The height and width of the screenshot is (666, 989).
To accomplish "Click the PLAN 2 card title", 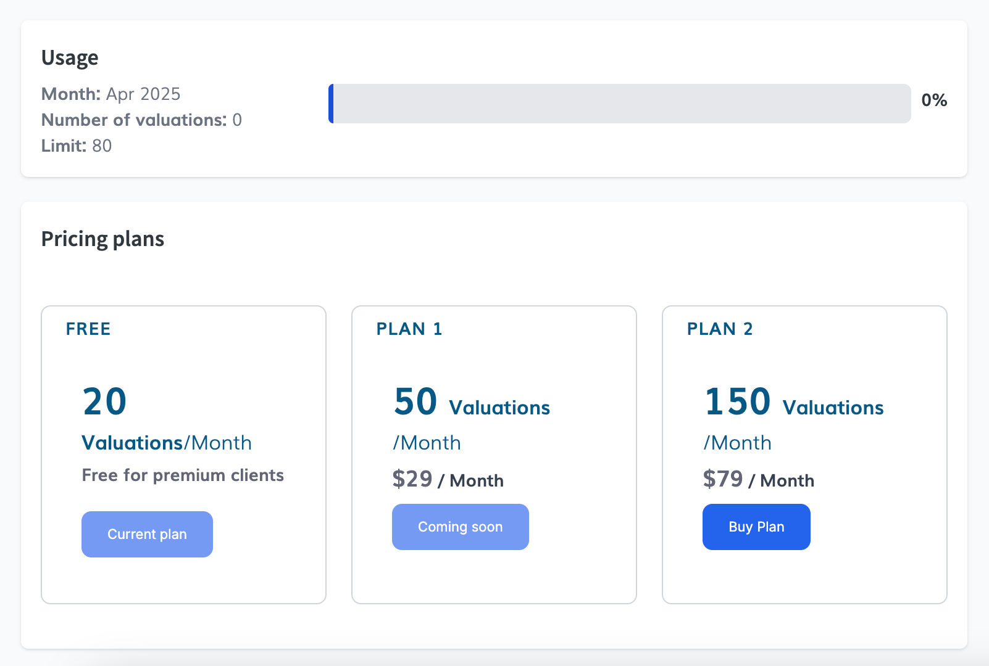I will click(719, 329).
